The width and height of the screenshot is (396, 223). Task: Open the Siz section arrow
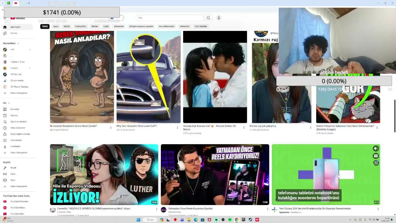pyautogui.click(x=9, y=103)
